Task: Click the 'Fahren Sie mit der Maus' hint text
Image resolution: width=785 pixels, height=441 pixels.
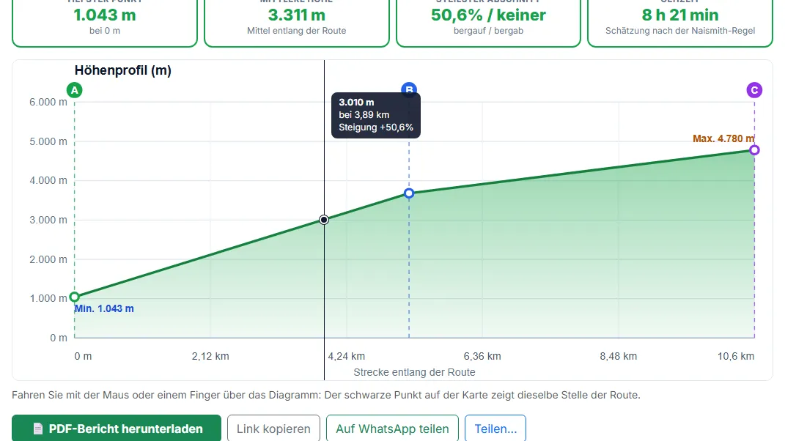Action: 326,395
